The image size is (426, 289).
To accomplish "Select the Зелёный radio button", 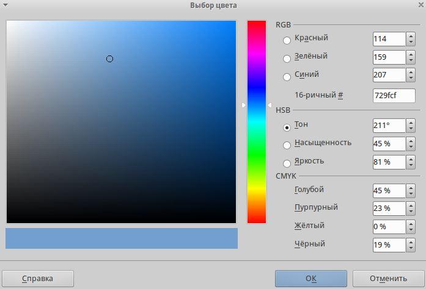I will (287, 59).
